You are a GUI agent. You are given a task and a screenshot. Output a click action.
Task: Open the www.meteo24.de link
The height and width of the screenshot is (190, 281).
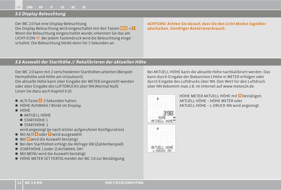click(x=239, y=86)
